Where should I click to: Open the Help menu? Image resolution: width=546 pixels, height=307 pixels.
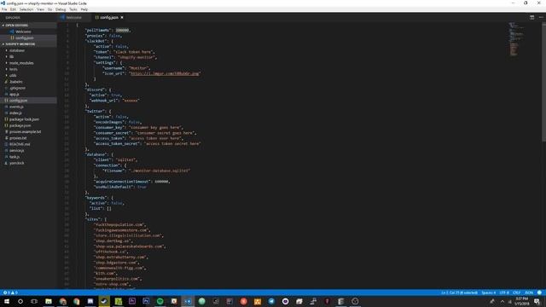click(x=84, y=9)
